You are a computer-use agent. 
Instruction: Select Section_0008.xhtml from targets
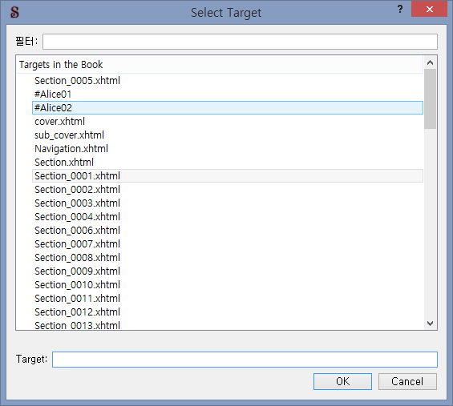click(x=228, y=257)
